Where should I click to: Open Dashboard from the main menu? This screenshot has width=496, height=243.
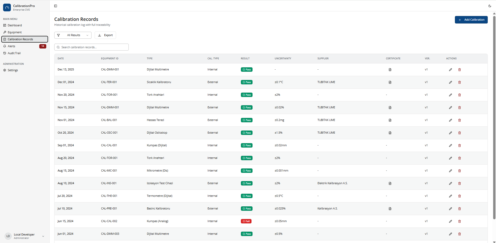pos(15,25)
